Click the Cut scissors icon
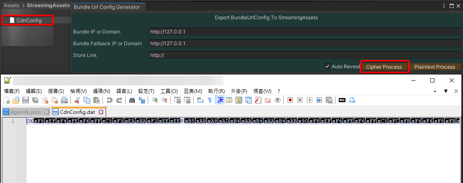The height and width of the screenshot is (183, 463). 77,100
